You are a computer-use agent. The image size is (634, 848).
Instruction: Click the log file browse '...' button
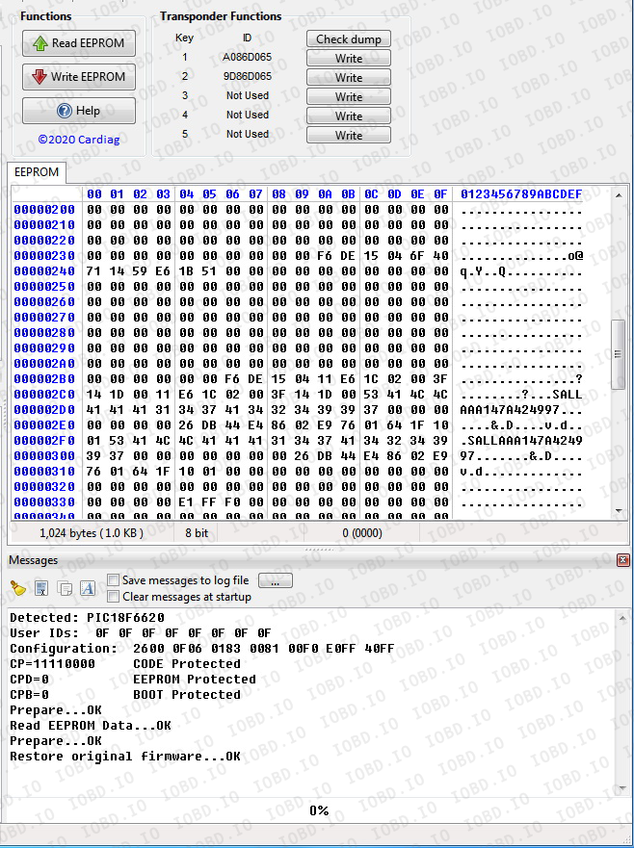pos(276,580)
